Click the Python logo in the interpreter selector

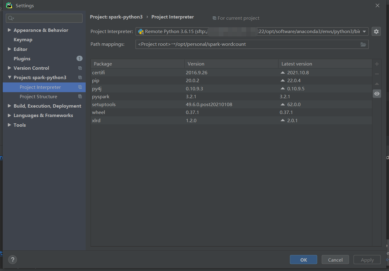(x=141, y=31)
